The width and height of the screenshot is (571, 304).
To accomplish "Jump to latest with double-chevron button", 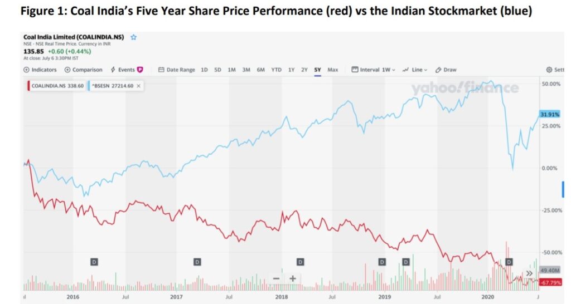I will (529, 273).
